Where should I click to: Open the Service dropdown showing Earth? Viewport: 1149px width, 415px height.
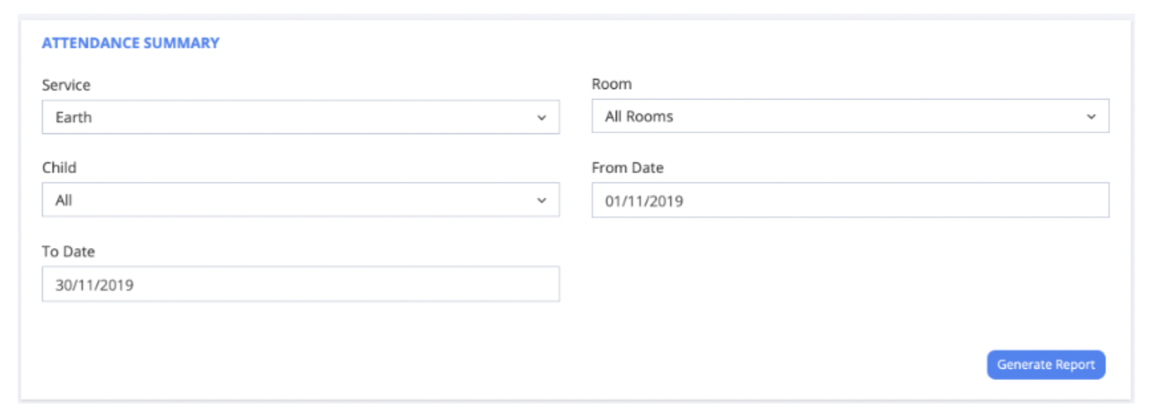300,117
